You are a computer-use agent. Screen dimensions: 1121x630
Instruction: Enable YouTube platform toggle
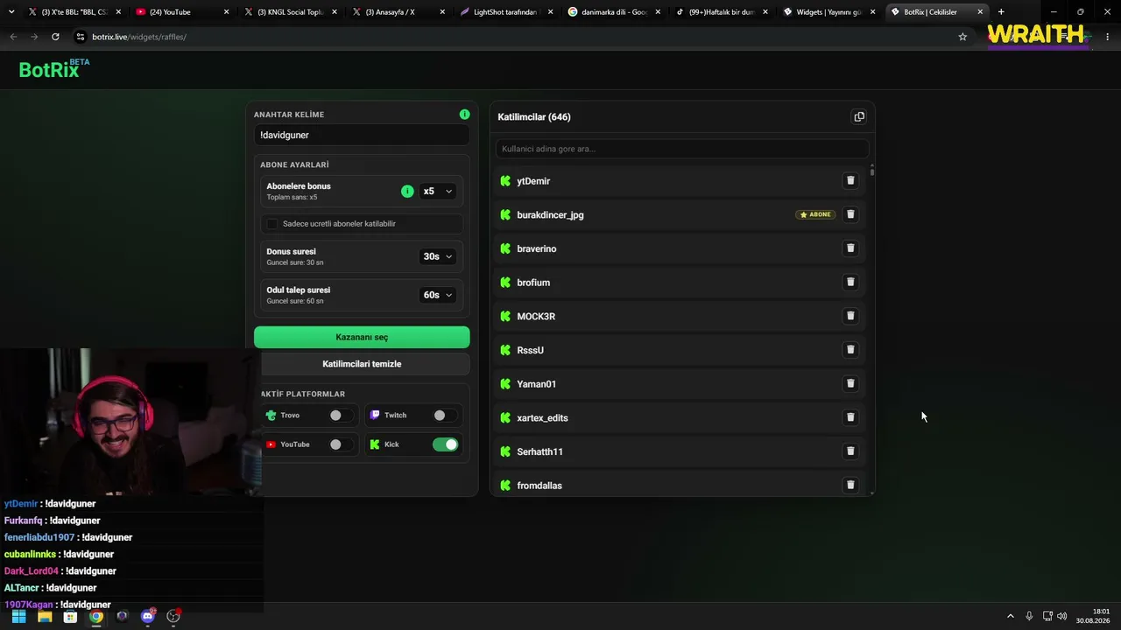(x=340, y=444)
